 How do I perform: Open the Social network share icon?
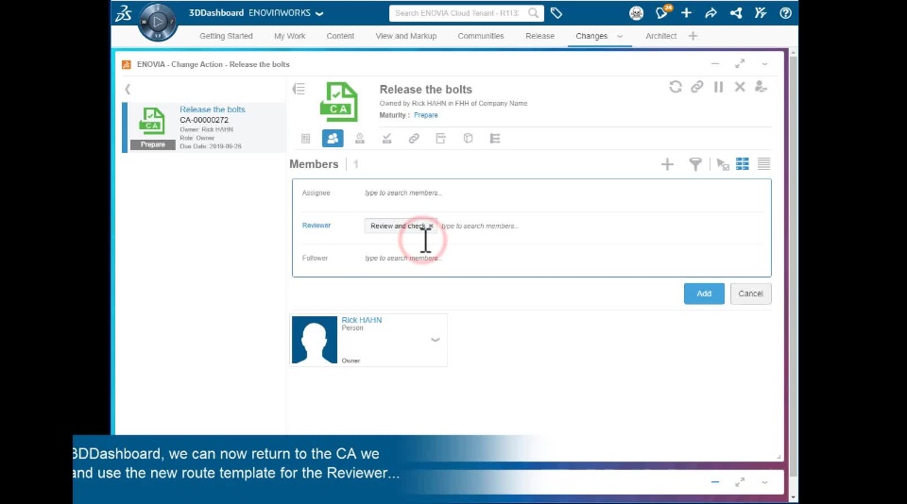736,12
